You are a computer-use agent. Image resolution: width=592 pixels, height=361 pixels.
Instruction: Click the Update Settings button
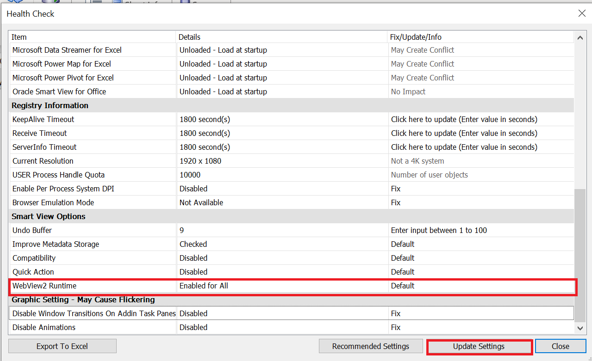point(479,346)
